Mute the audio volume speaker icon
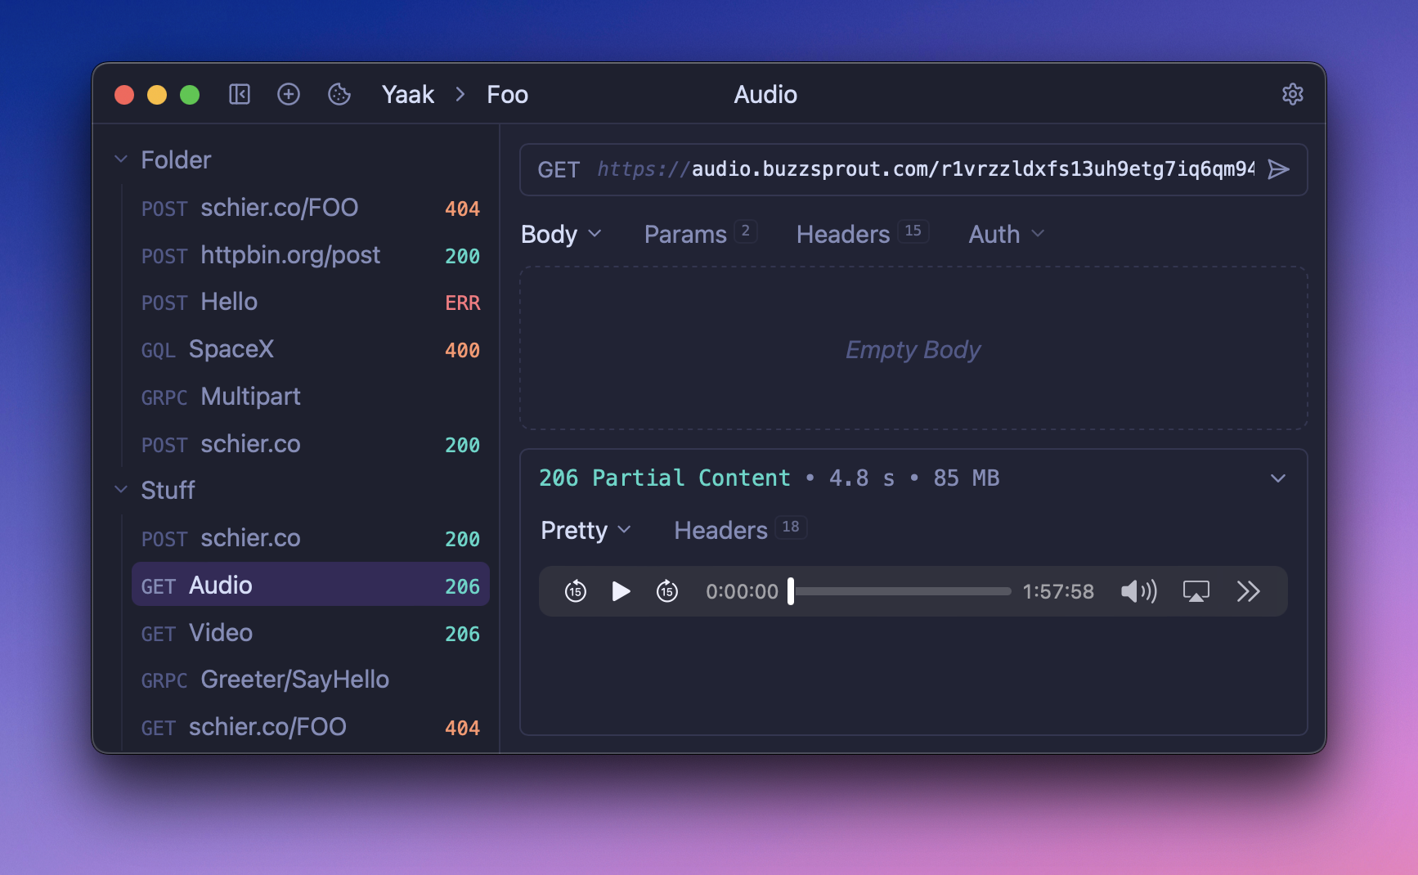 (1139, 591)
